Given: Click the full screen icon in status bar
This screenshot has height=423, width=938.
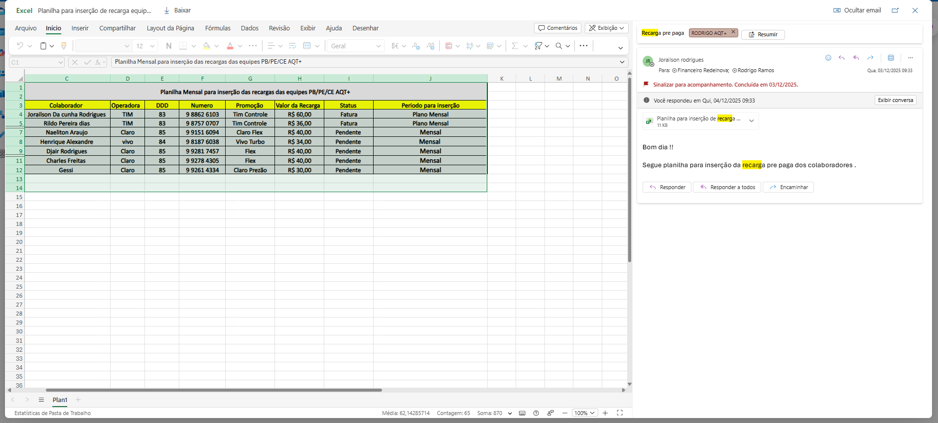Looking at the screenshot, I should 620,413.
